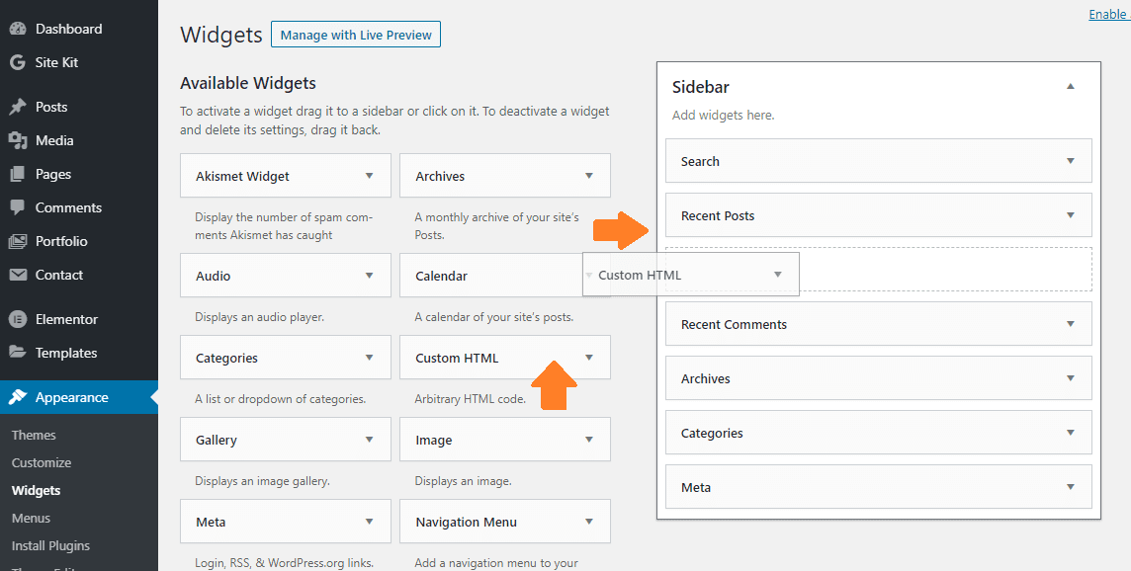The width and height of the screenshot is (1131, 571).
Task: Open the Themes submenu link
Action: coord(34,435)
